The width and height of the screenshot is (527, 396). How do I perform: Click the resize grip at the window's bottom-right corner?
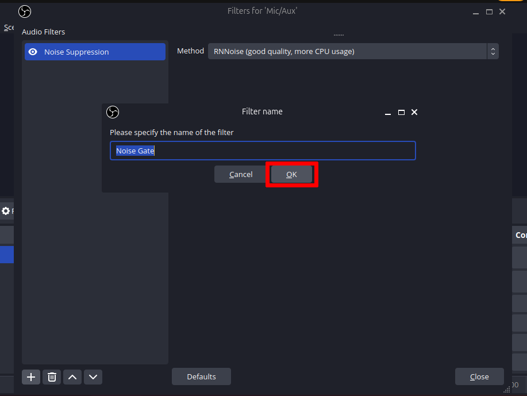pos(506,390)
